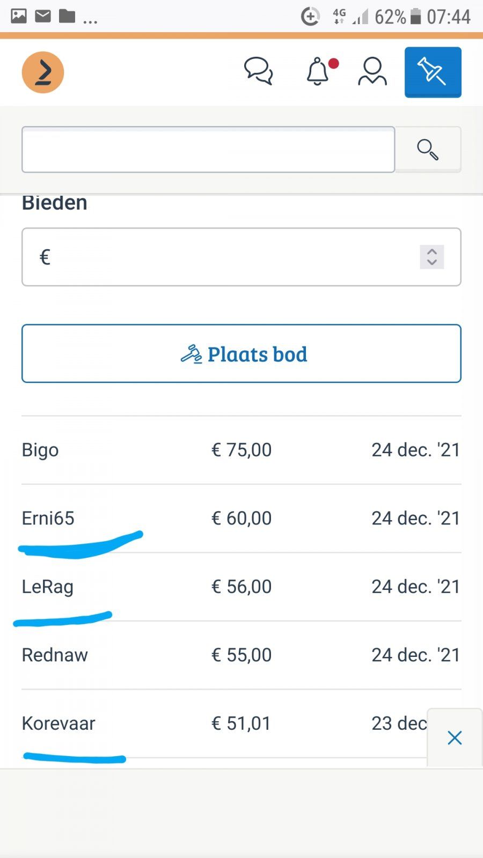Increase bid amount with up arrow
483x858 pixels.
pos(432,252)
